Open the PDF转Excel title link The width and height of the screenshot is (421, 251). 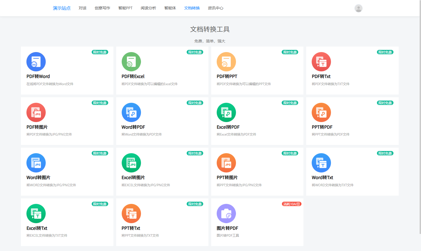pyautogui.click(x=133, y=76)
